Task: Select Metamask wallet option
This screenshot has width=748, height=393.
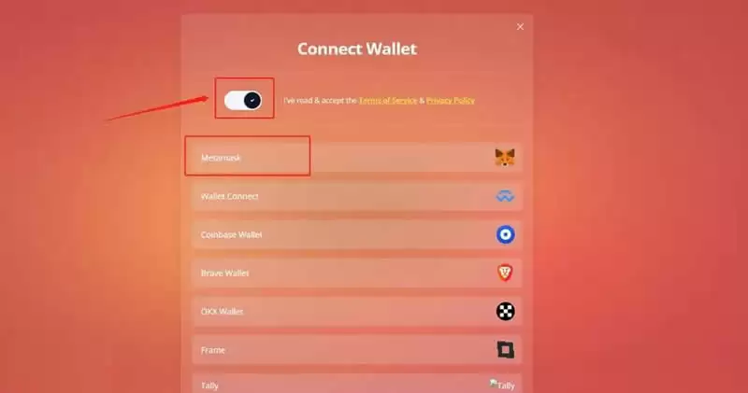Action: coord(357,158)
